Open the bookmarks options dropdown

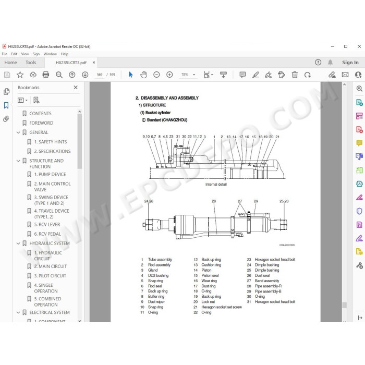[x=22, y=100]
